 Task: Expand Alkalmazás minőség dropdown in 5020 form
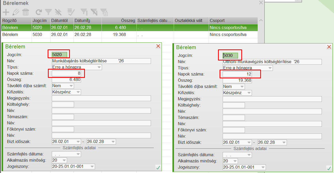click(x=64, y=160)
